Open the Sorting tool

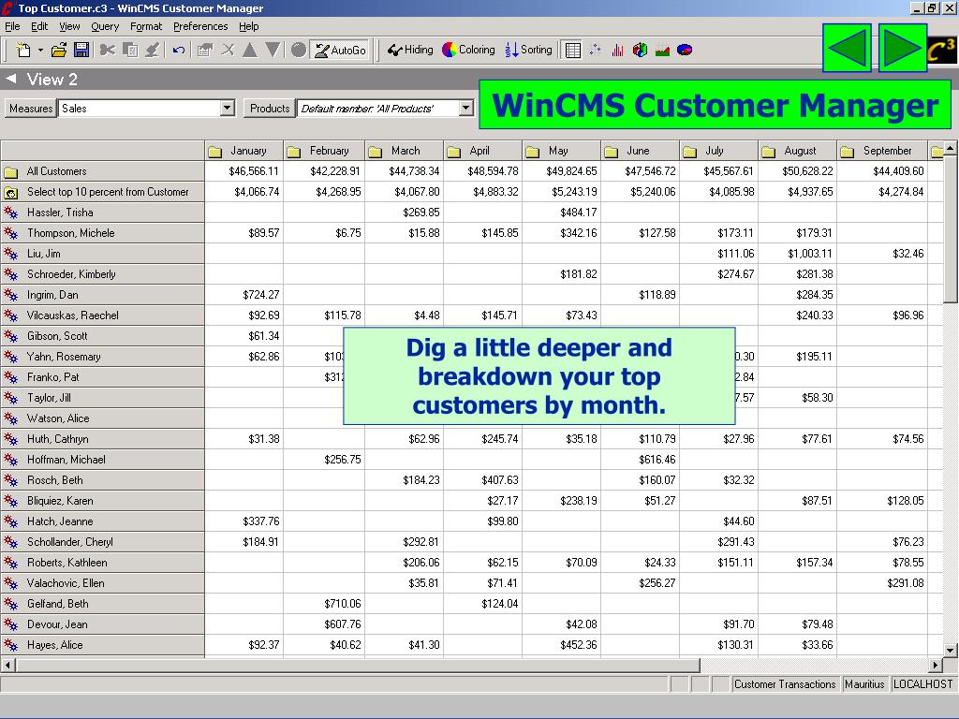[x=528, y=51]
